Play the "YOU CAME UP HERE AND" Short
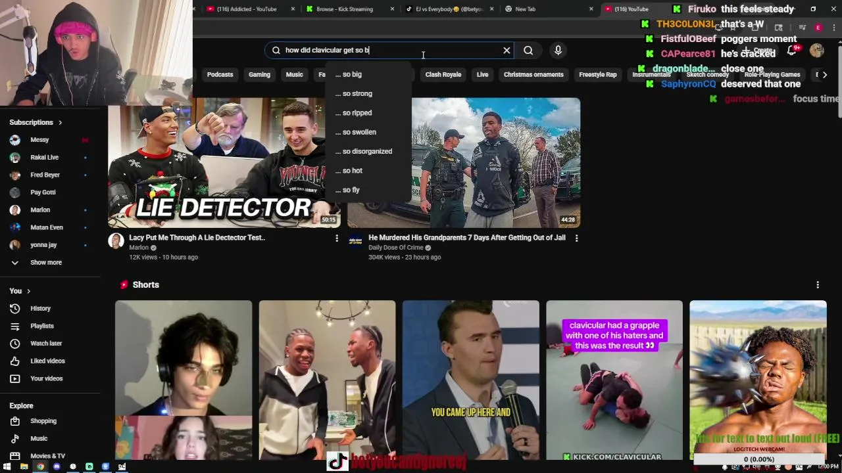This screenshot has width=842, height=473. [471, 380]
